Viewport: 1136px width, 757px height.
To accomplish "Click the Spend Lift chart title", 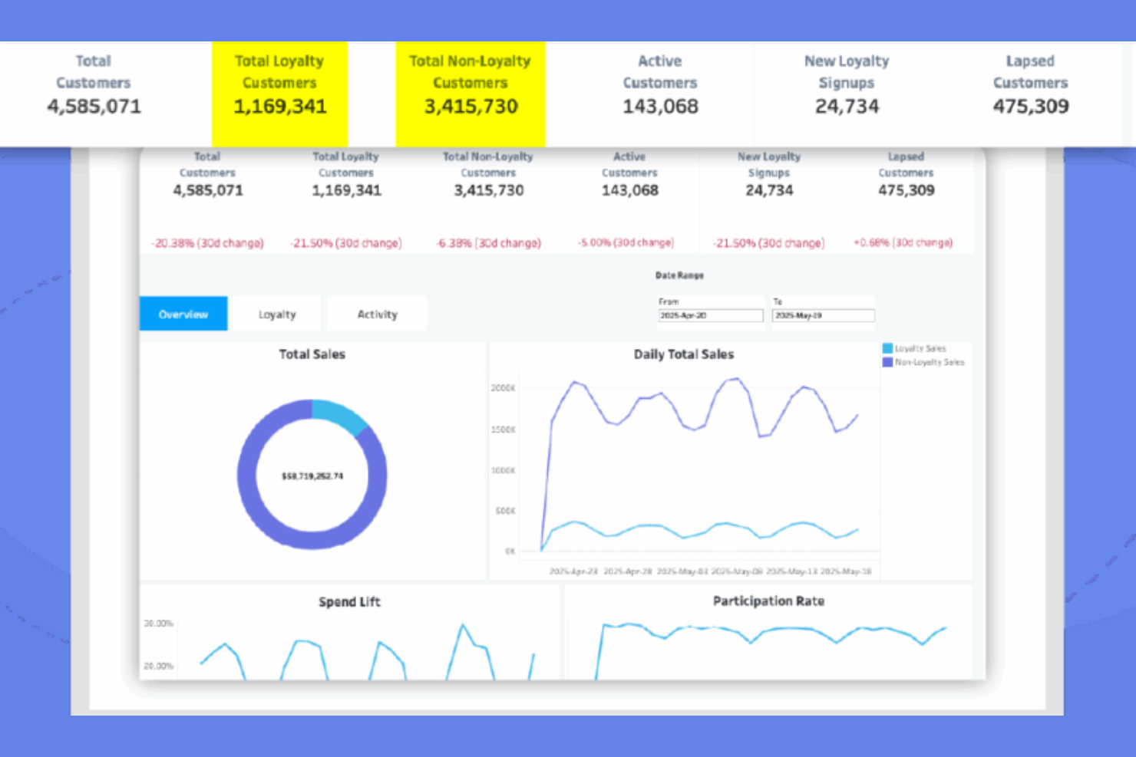I will pos(349,602).
